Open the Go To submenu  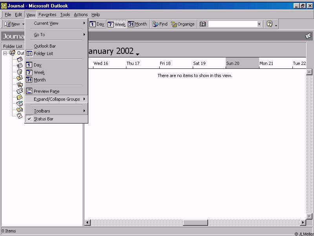point(56,35)
